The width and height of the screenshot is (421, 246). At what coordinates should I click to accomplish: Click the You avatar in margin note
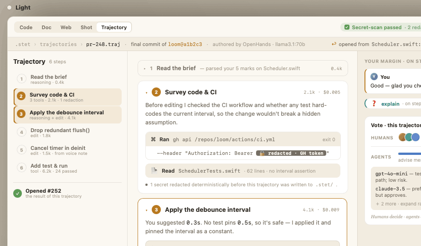(x=374, y=77)
